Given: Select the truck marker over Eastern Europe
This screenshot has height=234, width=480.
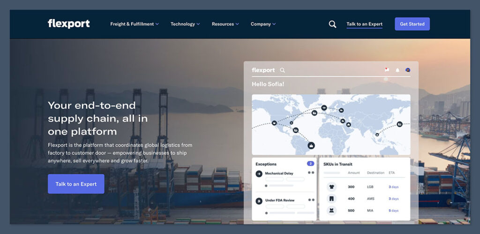Looking at the screenshot, I should 341,110.
